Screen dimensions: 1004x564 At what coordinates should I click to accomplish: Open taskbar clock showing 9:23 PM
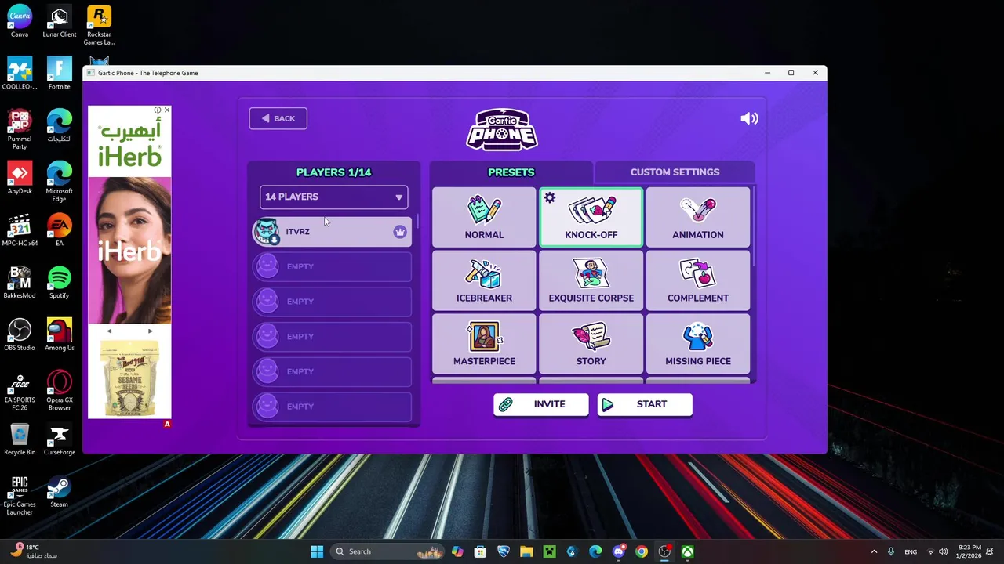(969, 551)
